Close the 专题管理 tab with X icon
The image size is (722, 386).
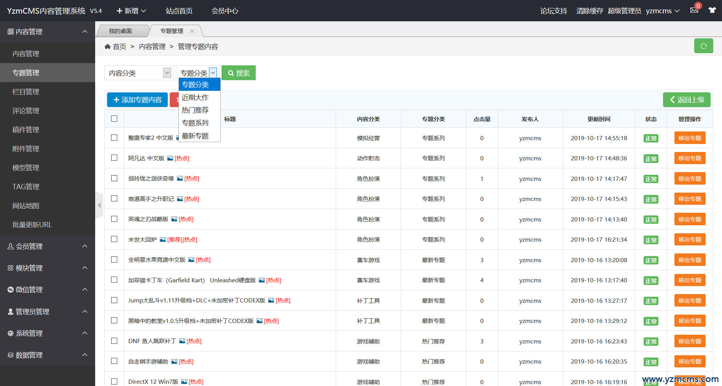point(192,31)
